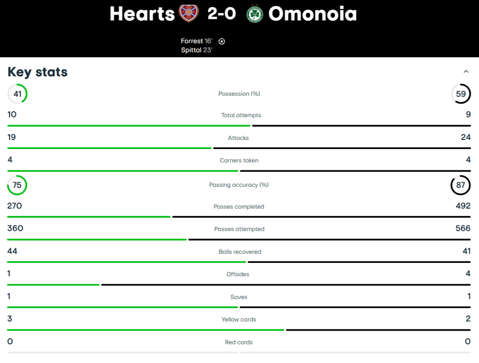Click Omonoia possession circle showing 59
The width and height of the screenshot is (479, 363).
pos(461,94)
